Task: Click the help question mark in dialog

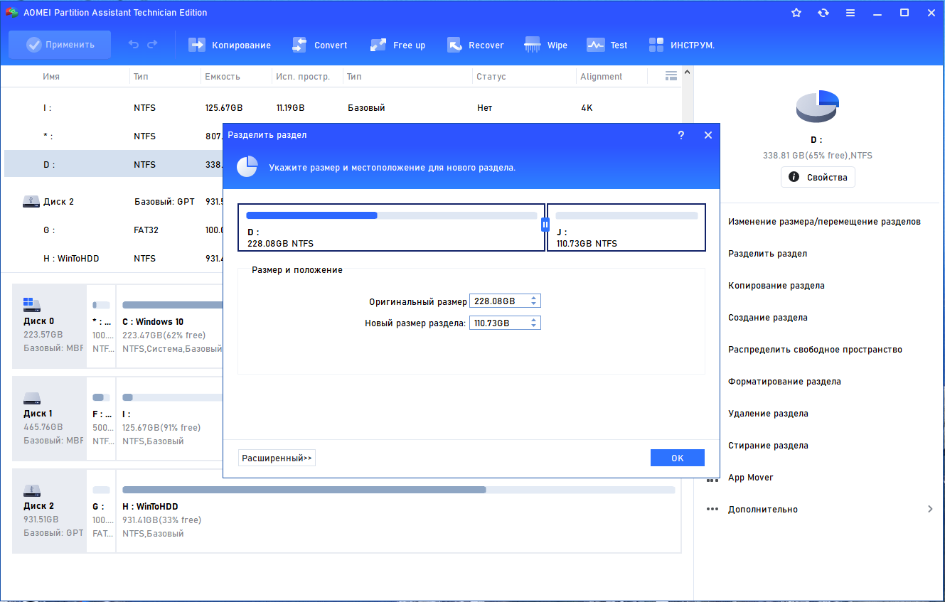Action: (681, 135)
